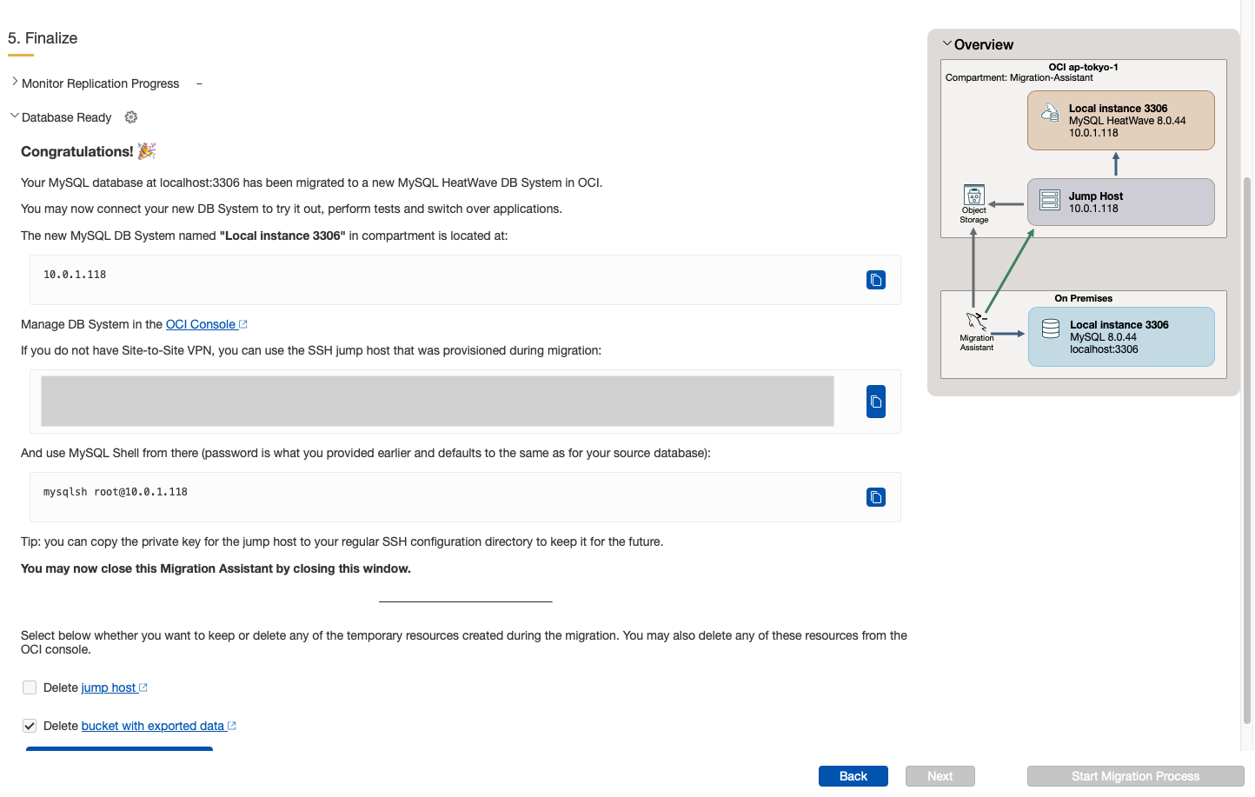The width and height of the screenshot is (1255, 797).
Task: Open the bucket with exported data link
Action: tap(153, 726)
